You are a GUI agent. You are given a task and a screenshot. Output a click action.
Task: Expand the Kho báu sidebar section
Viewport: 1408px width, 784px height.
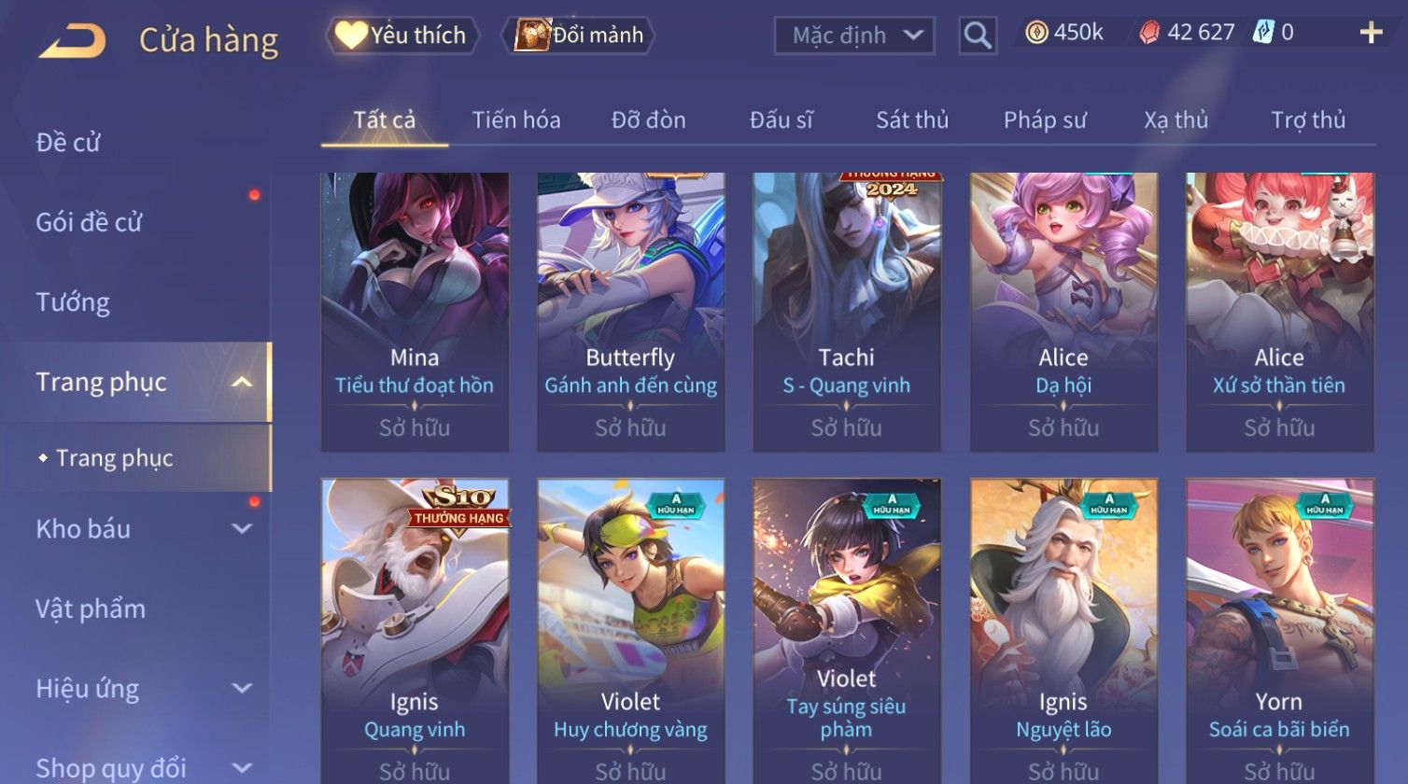[242, 529]
